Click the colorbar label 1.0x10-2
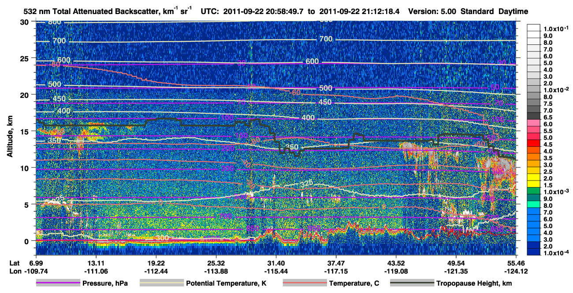573x293 pixels. tap(557, 90)
